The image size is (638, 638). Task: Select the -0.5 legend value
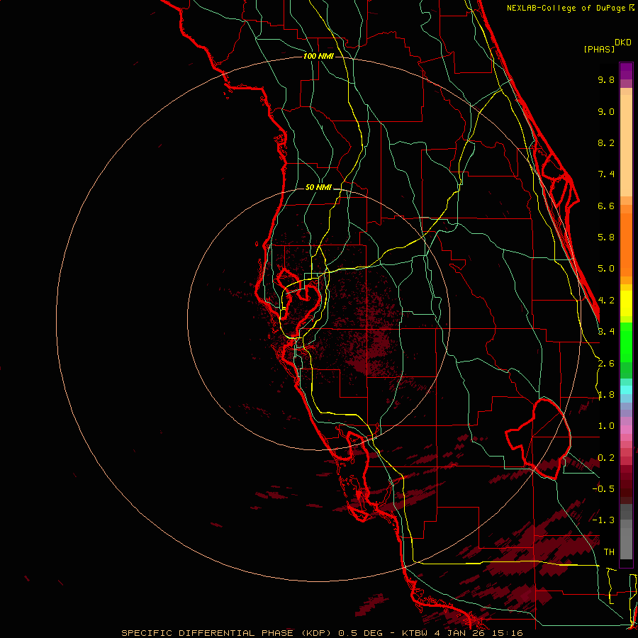[603, 489]
